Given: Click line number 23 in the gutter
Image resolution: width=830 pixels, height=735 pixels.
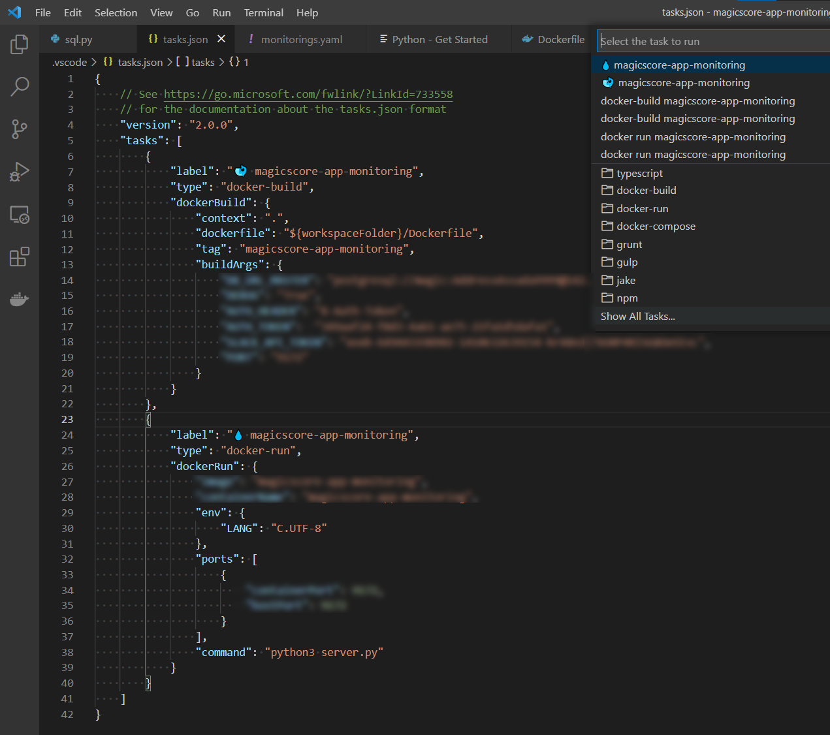Looking at the screenshot, I should coord(67,419).
